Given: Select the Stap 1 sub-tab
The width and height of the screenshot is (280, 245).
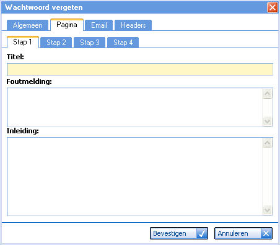Looking at the screenshot, I should (x=23, y=42).
